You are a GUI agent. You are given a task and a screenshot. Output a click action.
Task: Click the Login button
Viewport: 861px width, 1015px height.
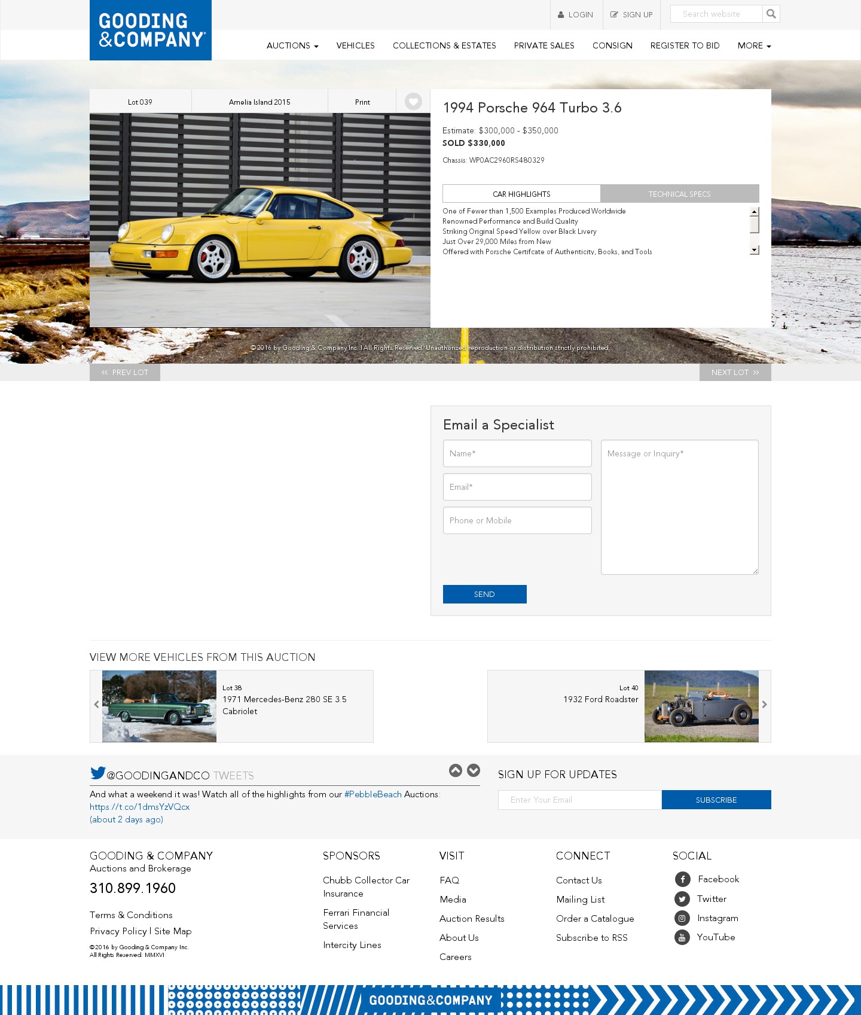click(576, 15)
